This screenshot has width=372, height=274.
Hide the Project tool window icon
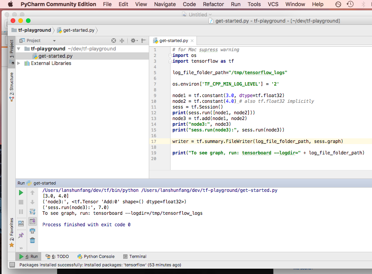pyautogui.click(x=143, y=41)
